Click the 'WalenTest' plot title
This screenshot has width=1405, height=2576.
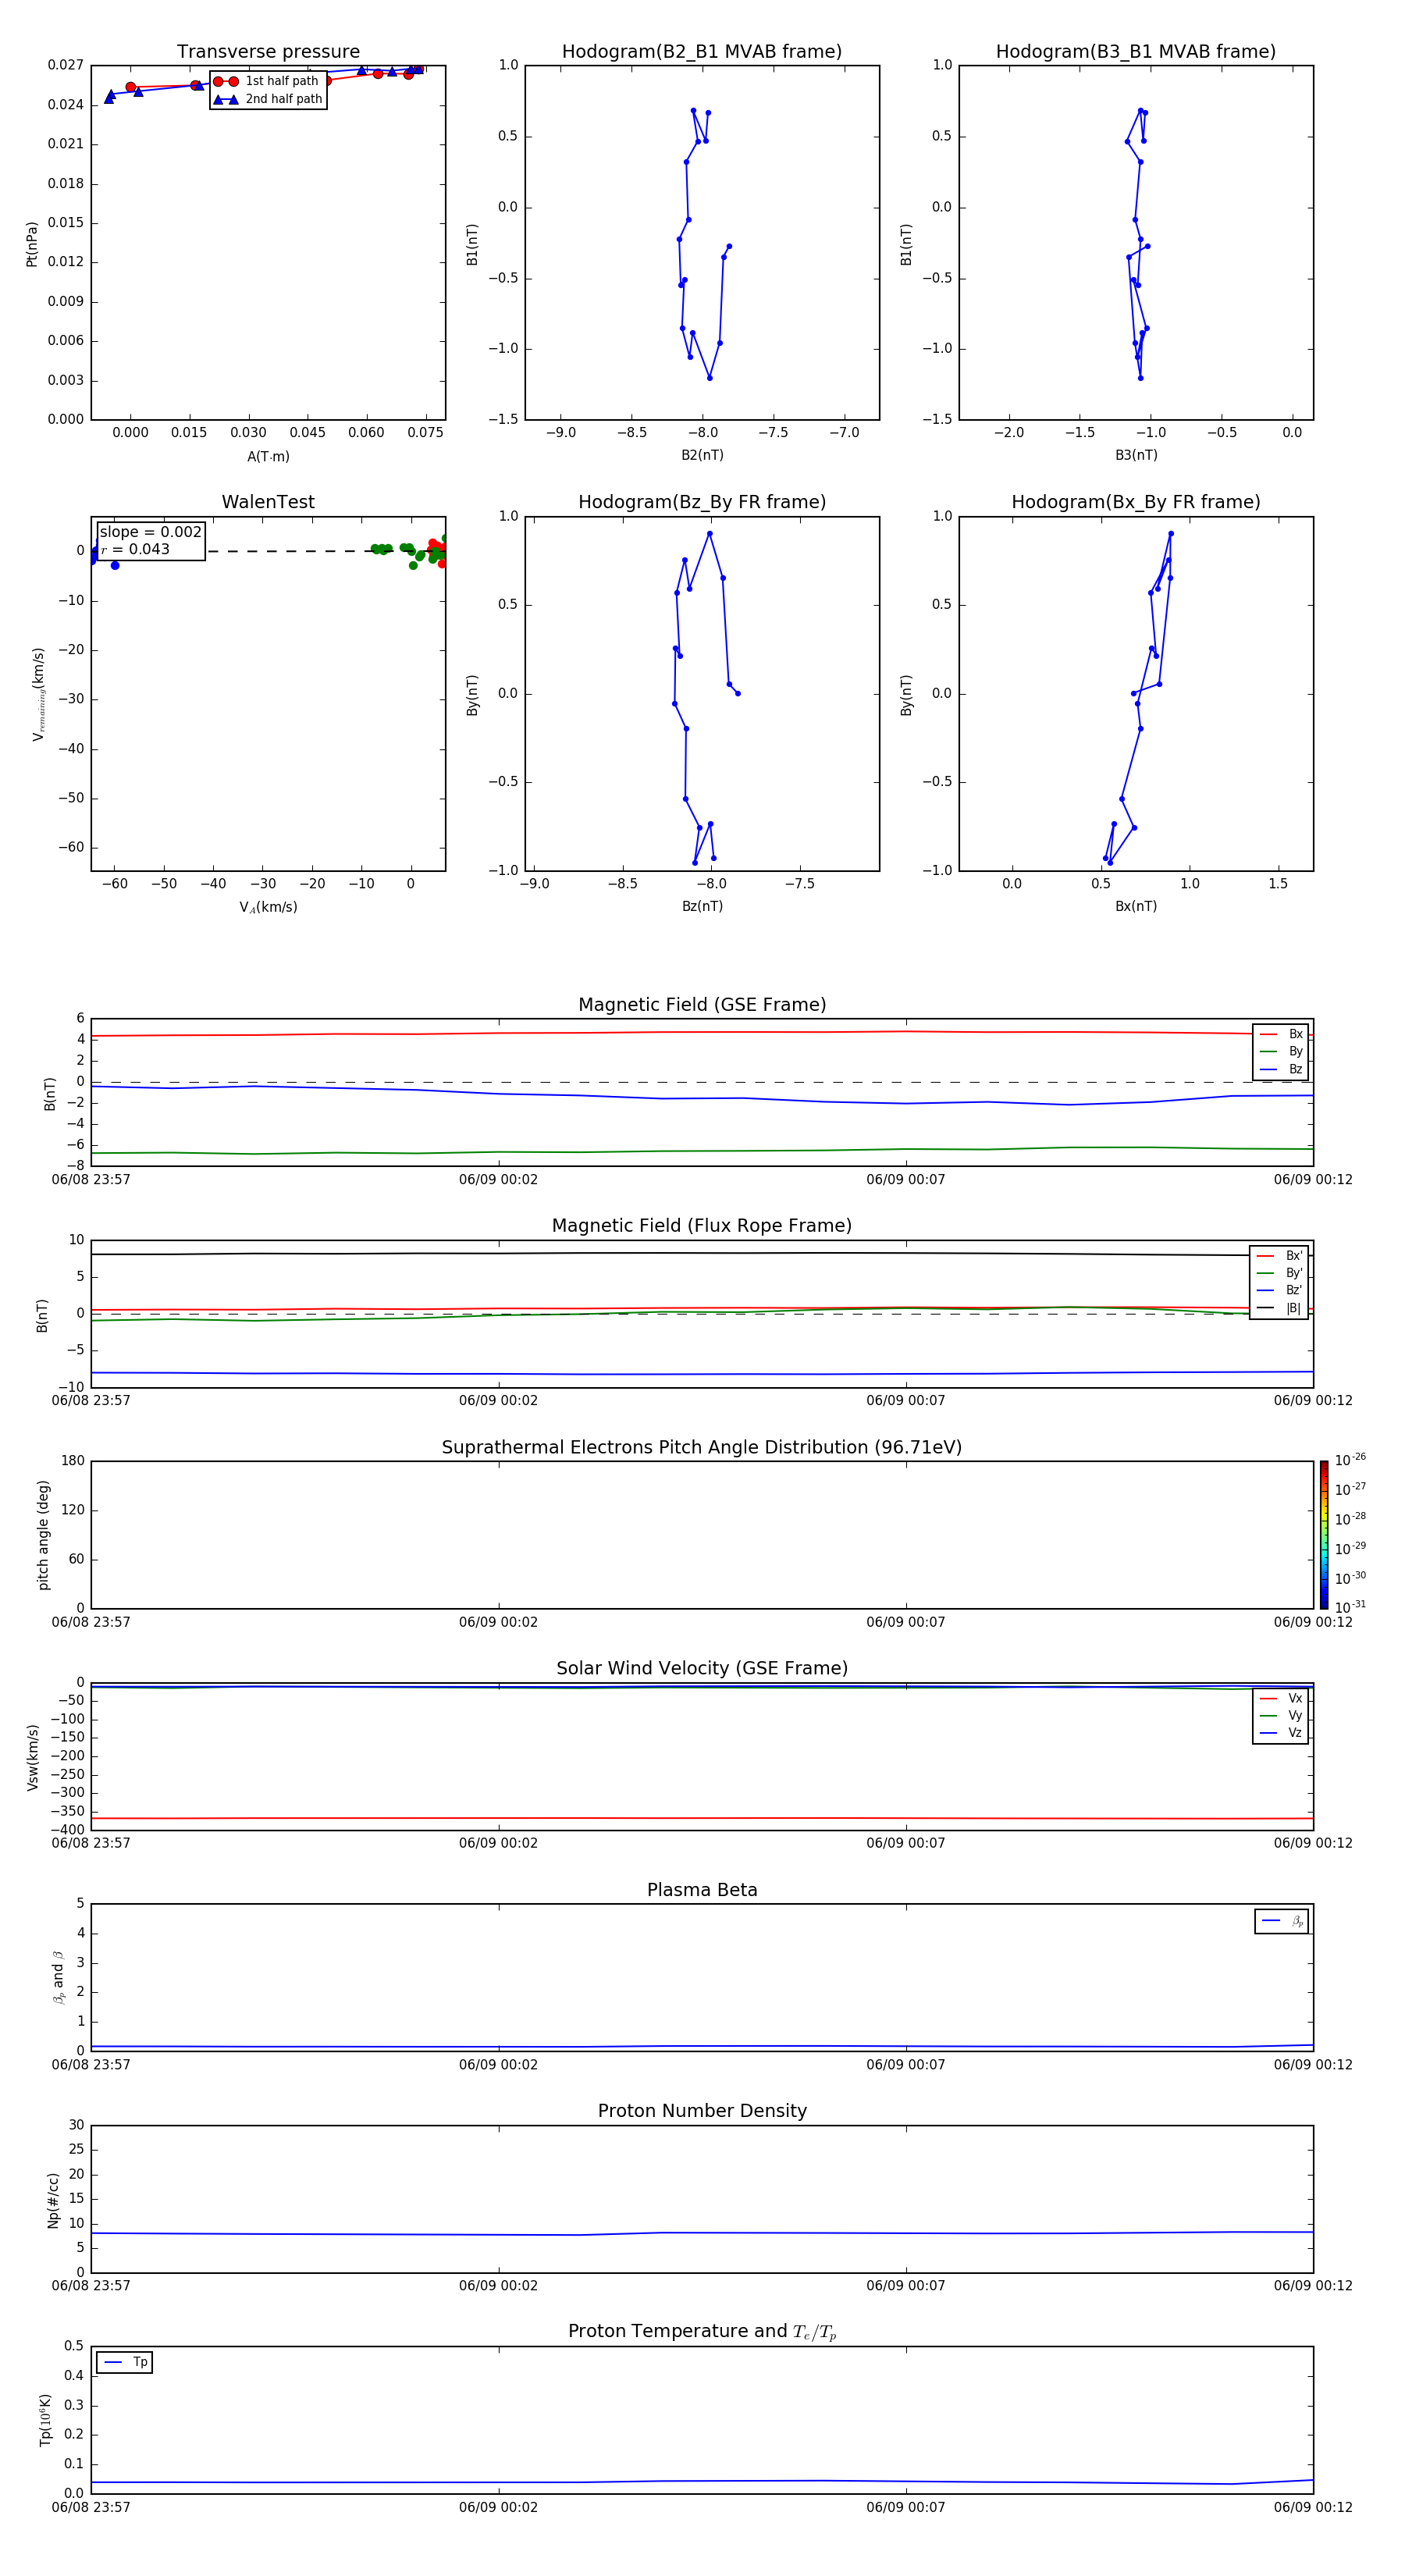[x=268, y=502]
